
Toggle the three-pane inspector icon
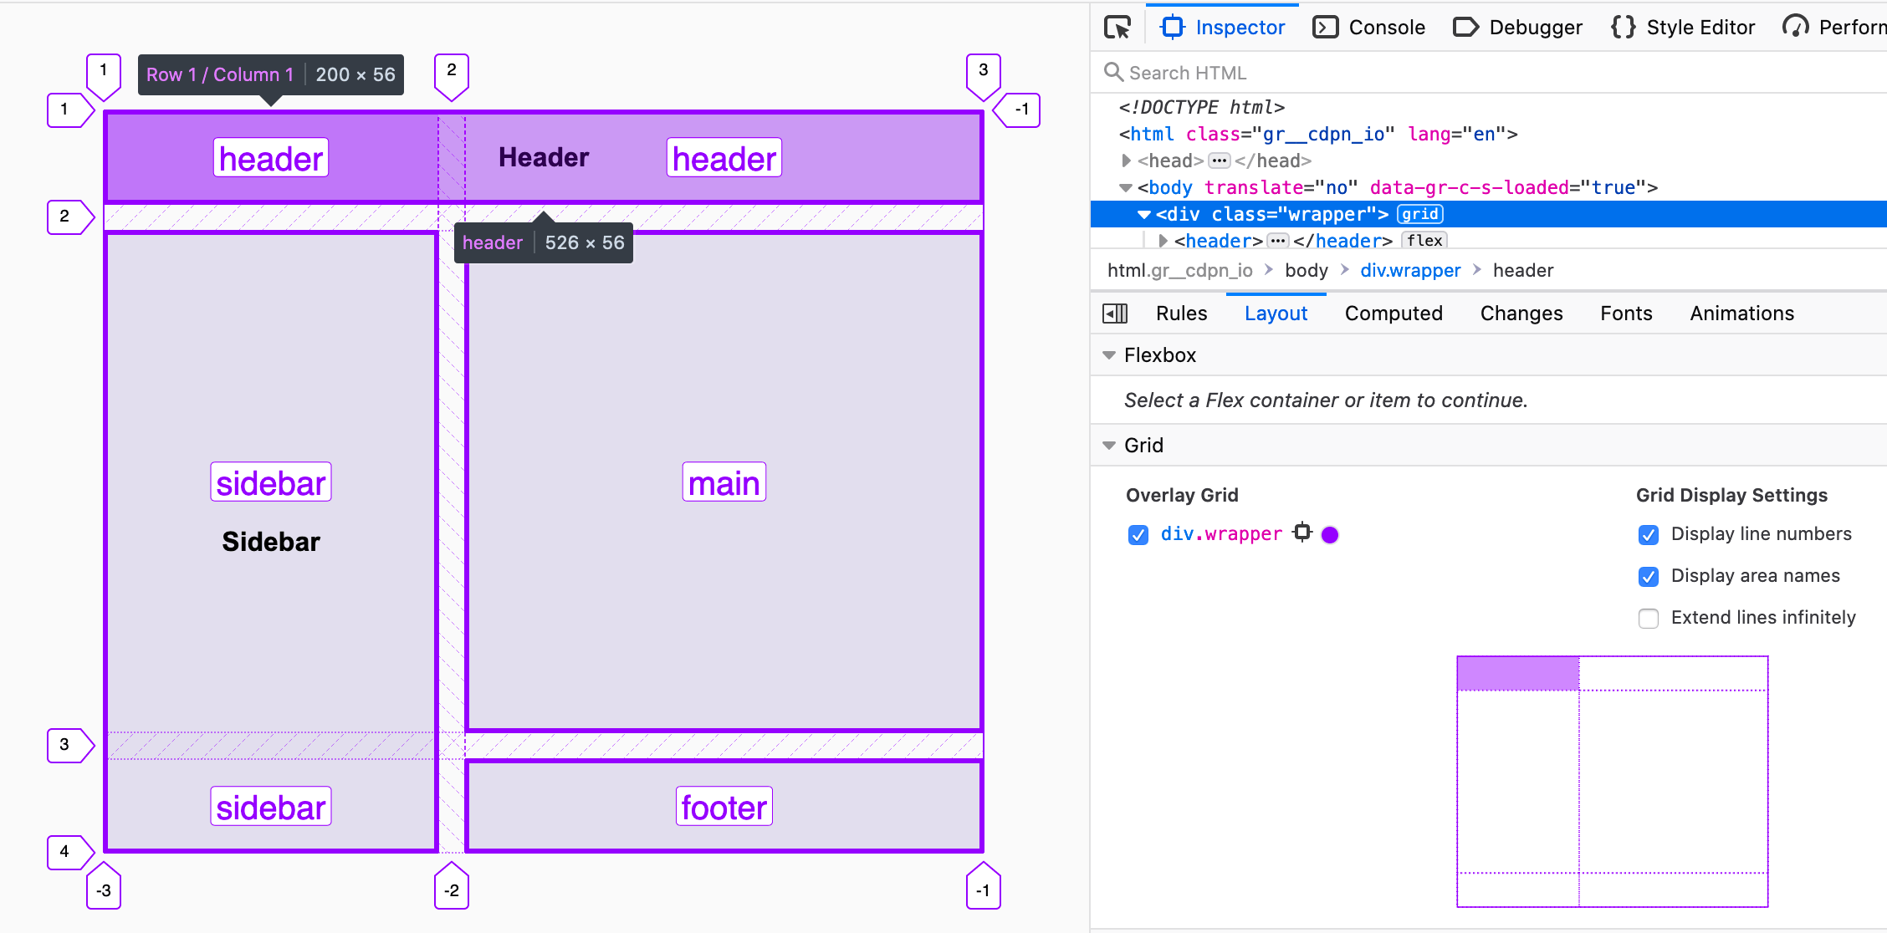[x=1115, y=314]
